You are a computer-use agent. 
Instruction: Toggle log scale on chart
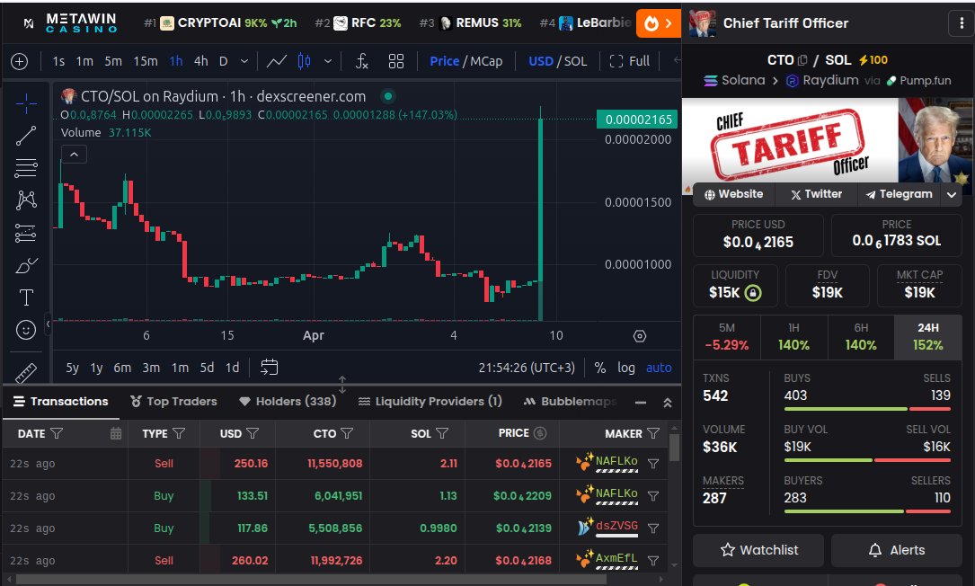tap(626, 368)
